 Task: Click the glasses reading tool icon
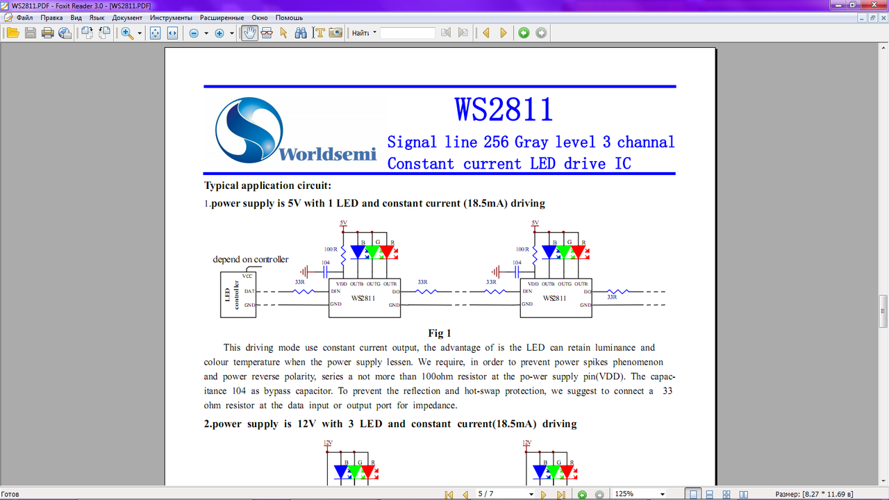pyautogui.click(x=267, y=33)
